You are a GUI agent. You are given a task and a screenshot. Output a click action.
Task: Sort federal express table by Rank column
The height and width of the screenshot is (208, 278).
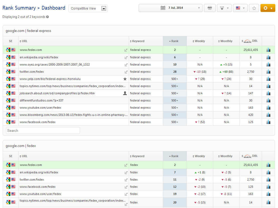tap(175, 41)
